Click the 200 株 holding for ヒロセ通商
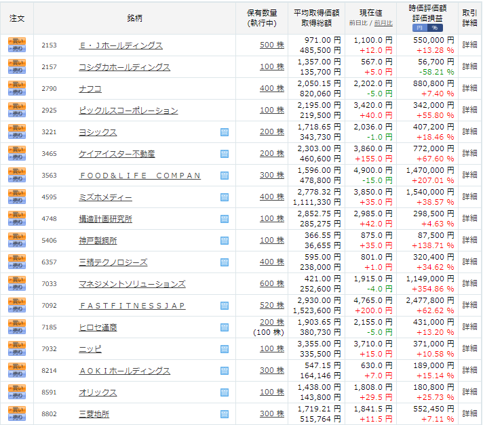The image size is (483, 425). pyautogui.click(x=272, y=322)
